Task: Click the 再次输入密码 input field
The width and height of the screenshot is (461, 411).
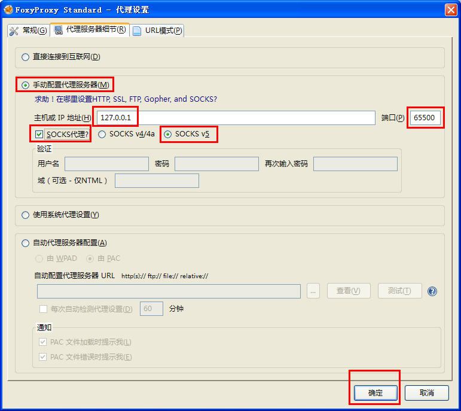Action: tap(355, 164)
